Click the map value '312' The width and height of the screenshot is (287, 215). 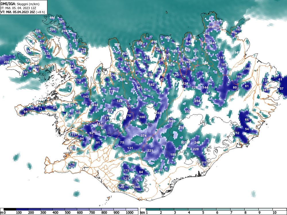click(220, 21)
